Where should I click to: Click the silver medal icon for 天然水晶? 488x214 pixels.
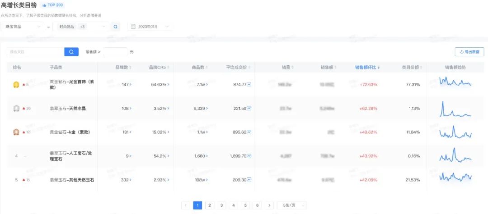16,108
